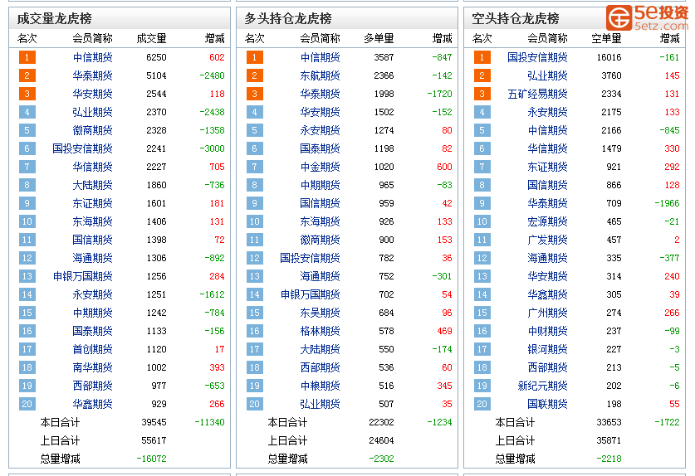Click 本日合计 change -11340
The image size is (695, 476).
(x=209, y=422)
